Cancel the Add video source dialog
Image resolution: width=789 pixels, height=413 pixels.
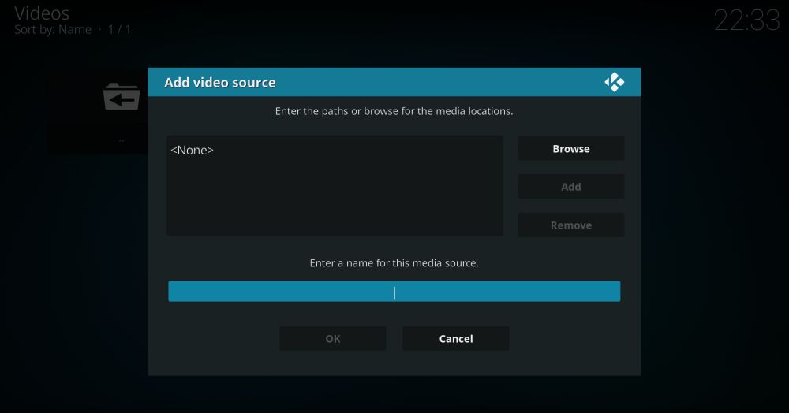coord(456,339)
